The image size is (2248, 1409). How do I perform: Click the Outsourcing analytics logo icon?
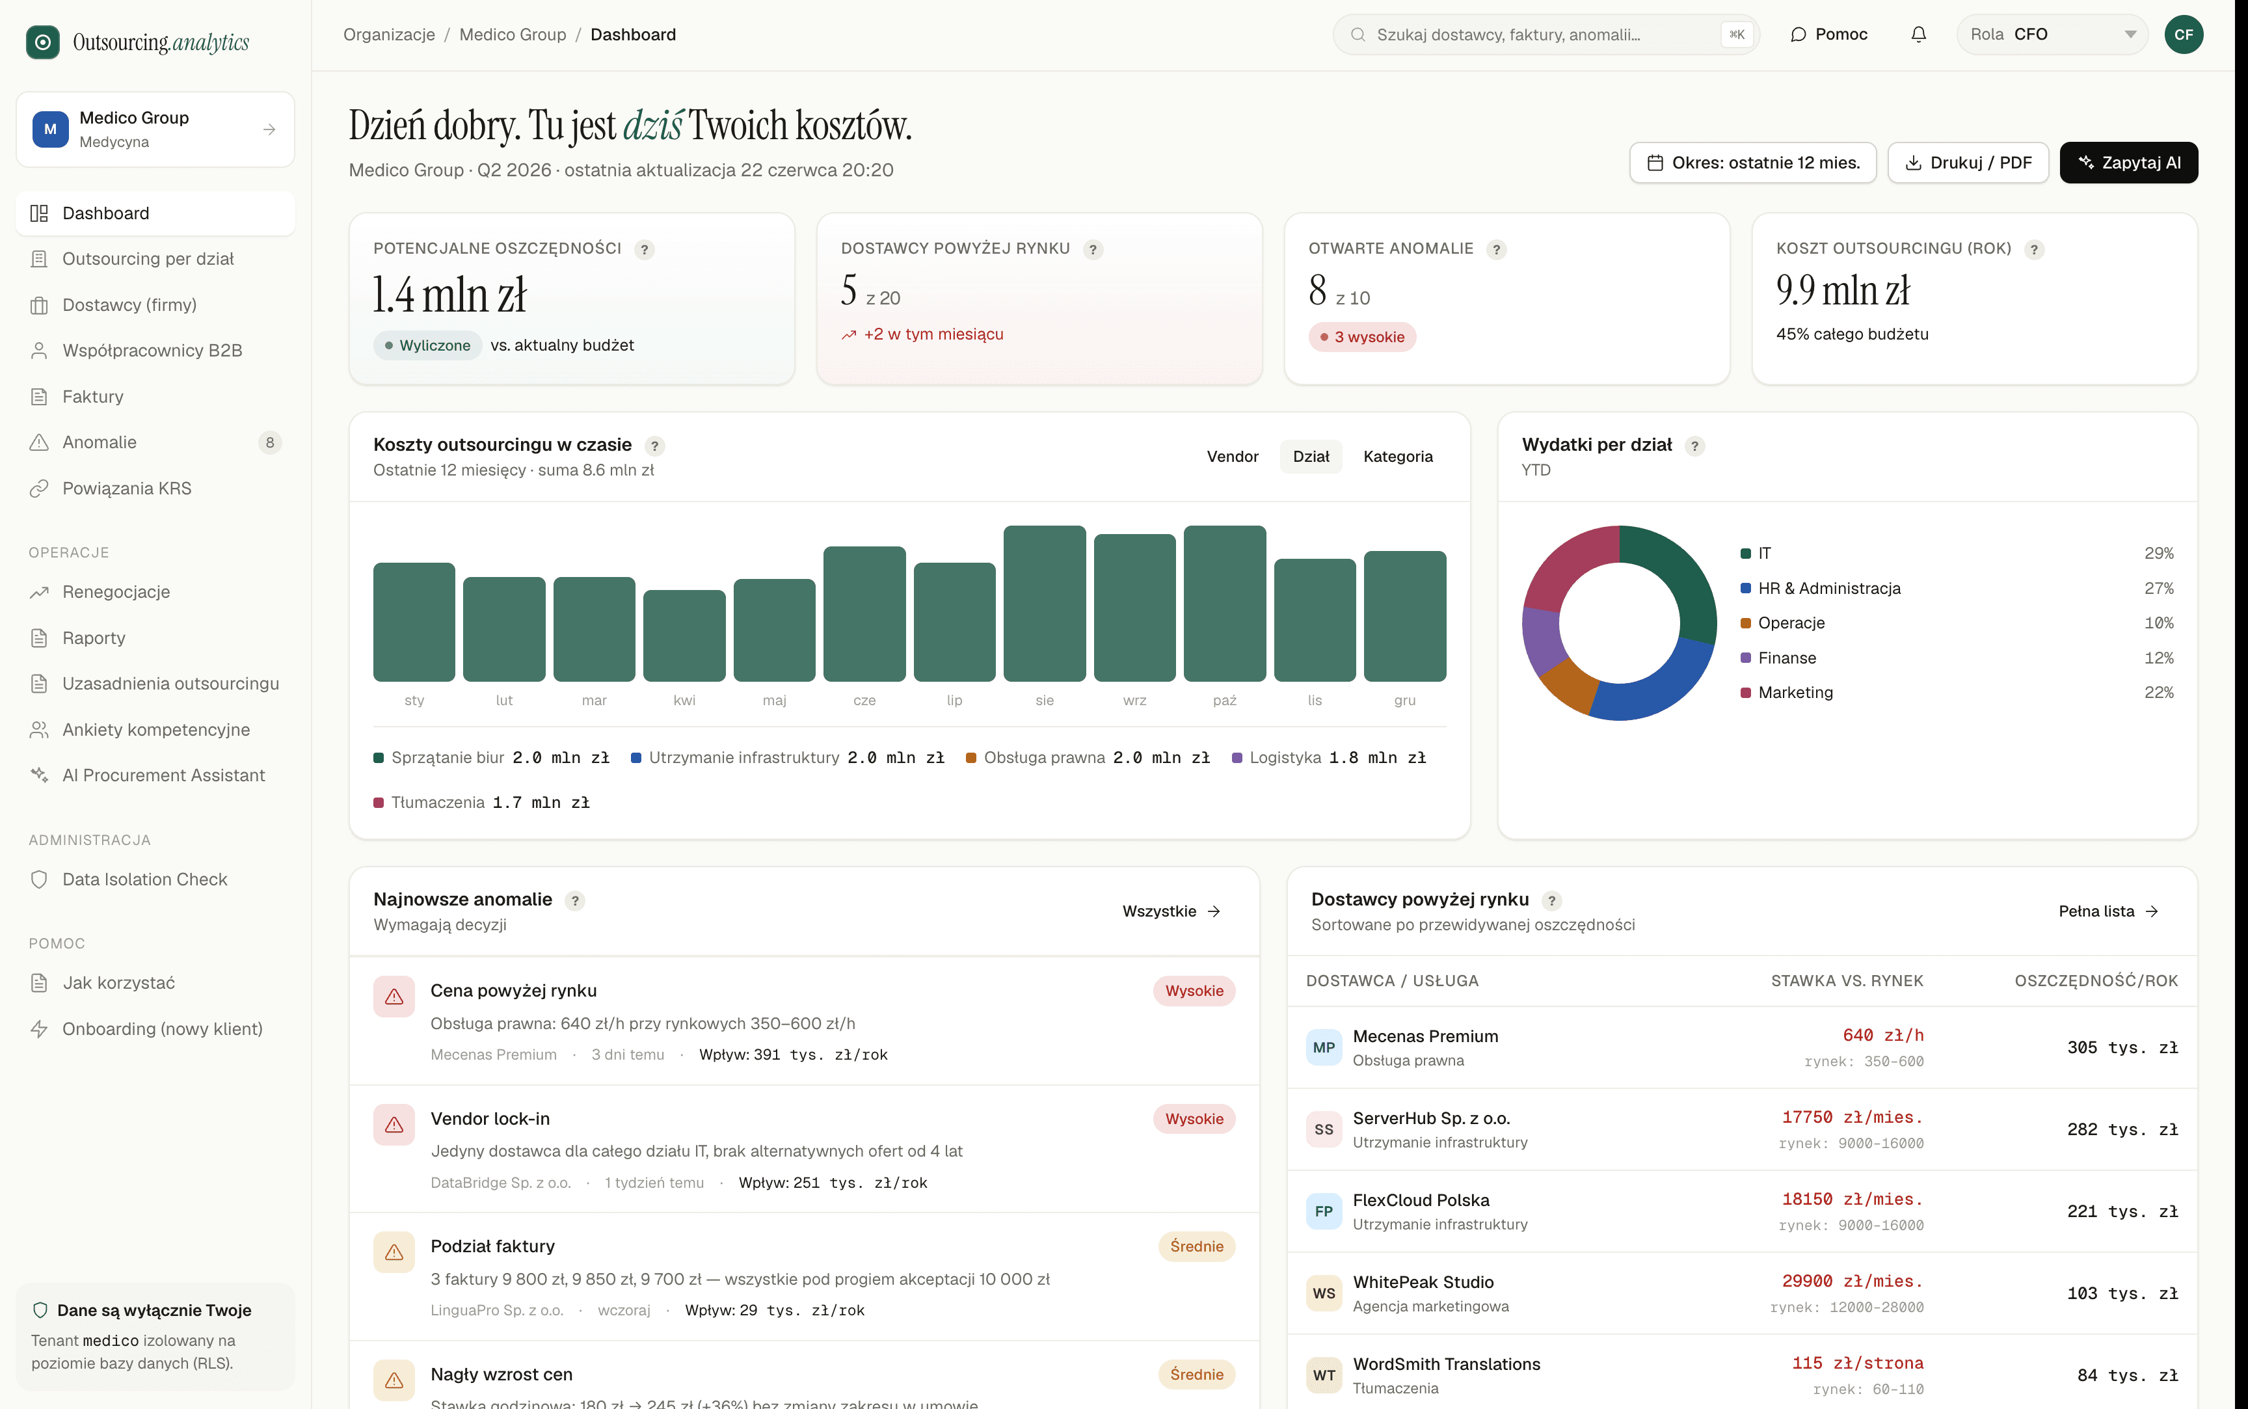pos(43,42)
